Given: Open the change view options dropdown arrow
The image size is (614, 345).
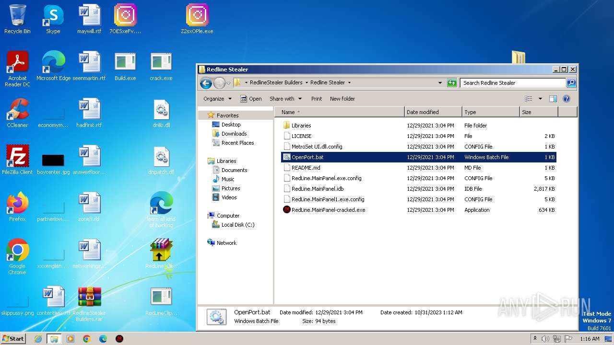Looking at the screenshot, I should (x=540, y=99).
